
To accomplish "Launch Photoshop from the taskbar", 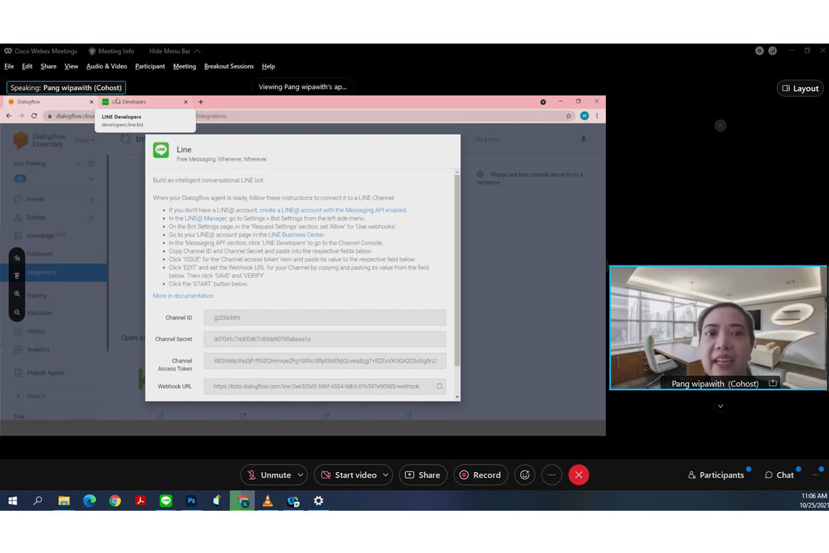I will [x=191, y=501].
